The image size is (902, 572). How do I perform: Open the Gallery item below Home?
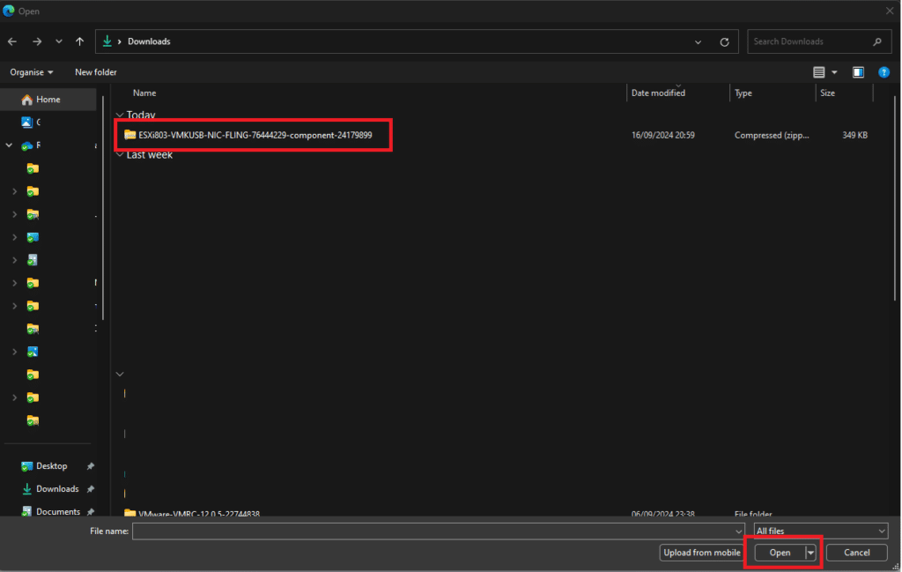26,122
